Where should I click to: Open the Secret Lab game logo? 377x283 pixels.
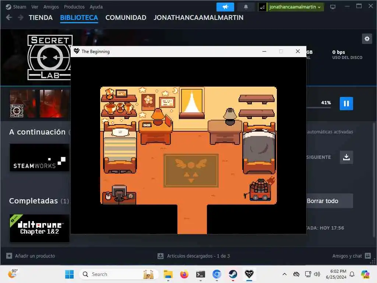pyautogui.click(x=50, y=57)
